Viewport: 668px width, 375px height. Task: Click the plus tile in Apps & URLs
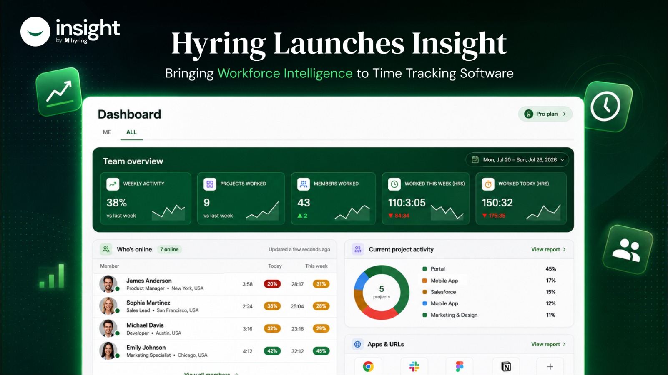point(550,366)
